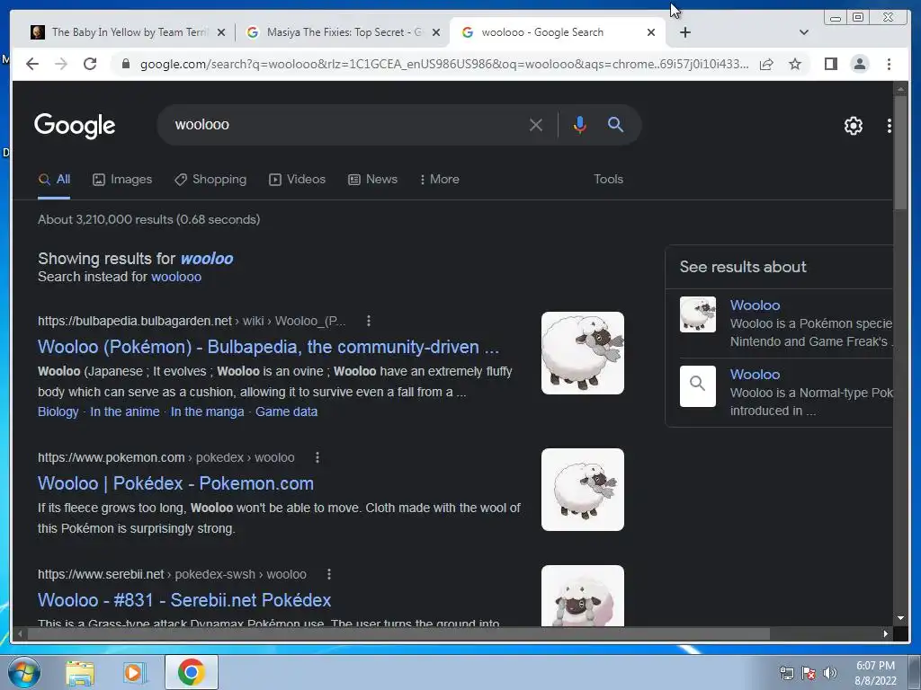
Task: Click the corrected wooloo link
Action: (x=207, y=259)
